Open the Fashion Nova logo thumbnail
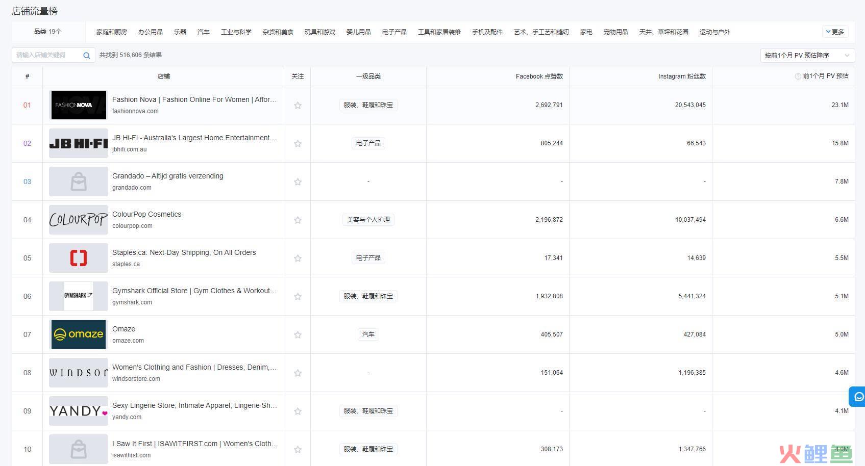 coord(79,105)
